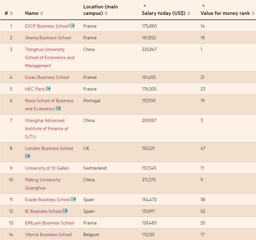Screen dimensions: 256x240
Task: Select salary value 113,125
Action: 148,234
